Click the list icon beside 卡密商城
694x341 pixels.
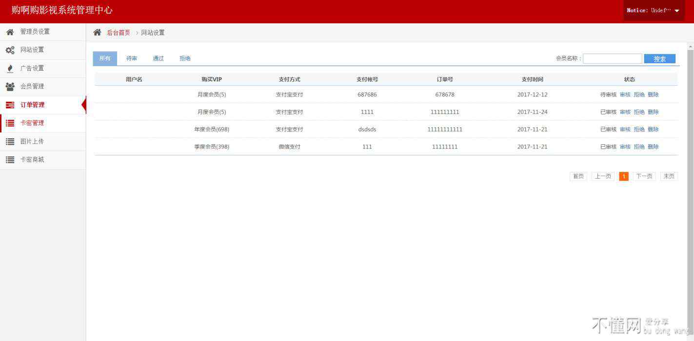pyautogui.click(x=10, y=160)
